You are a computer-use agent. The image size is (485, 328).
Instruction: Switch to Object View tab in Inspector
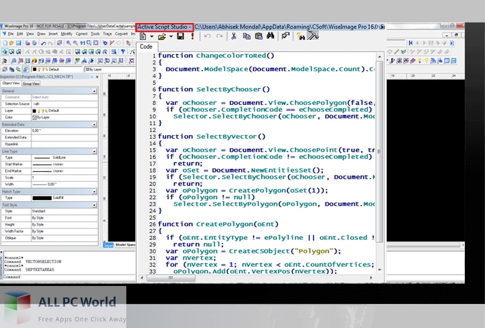pos(11,84)
